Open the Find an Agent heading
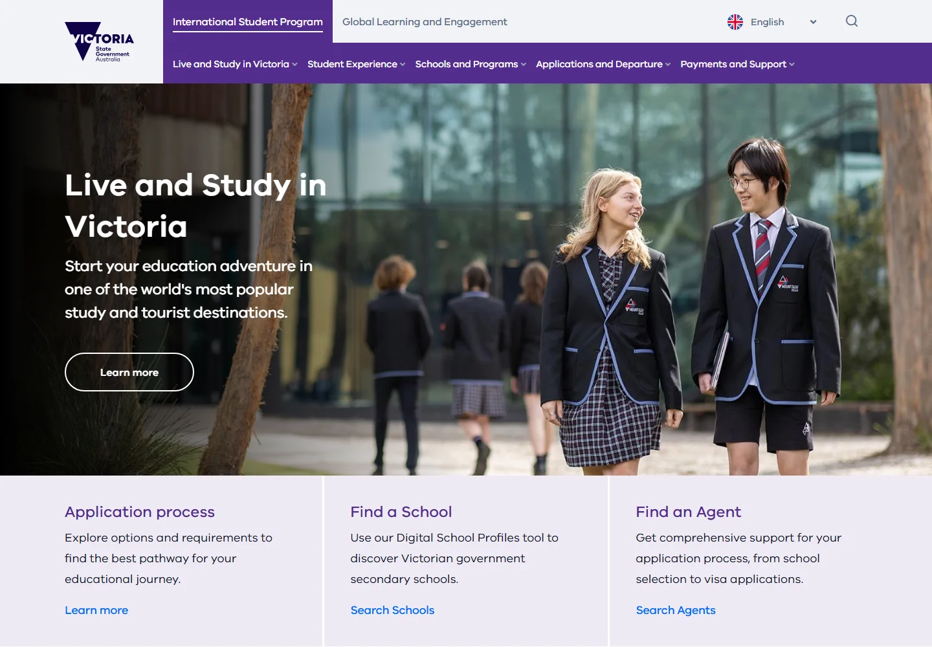932x647 pixels. click(x=688, y=512)
